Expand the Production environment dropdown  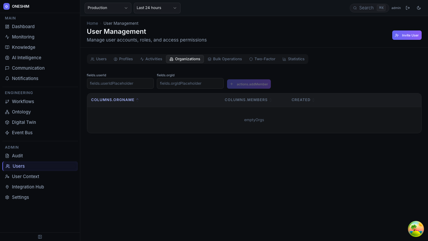coord(108,8)
